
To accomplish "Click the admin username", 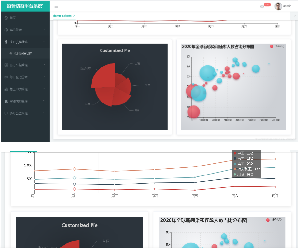I will point(287,6).
